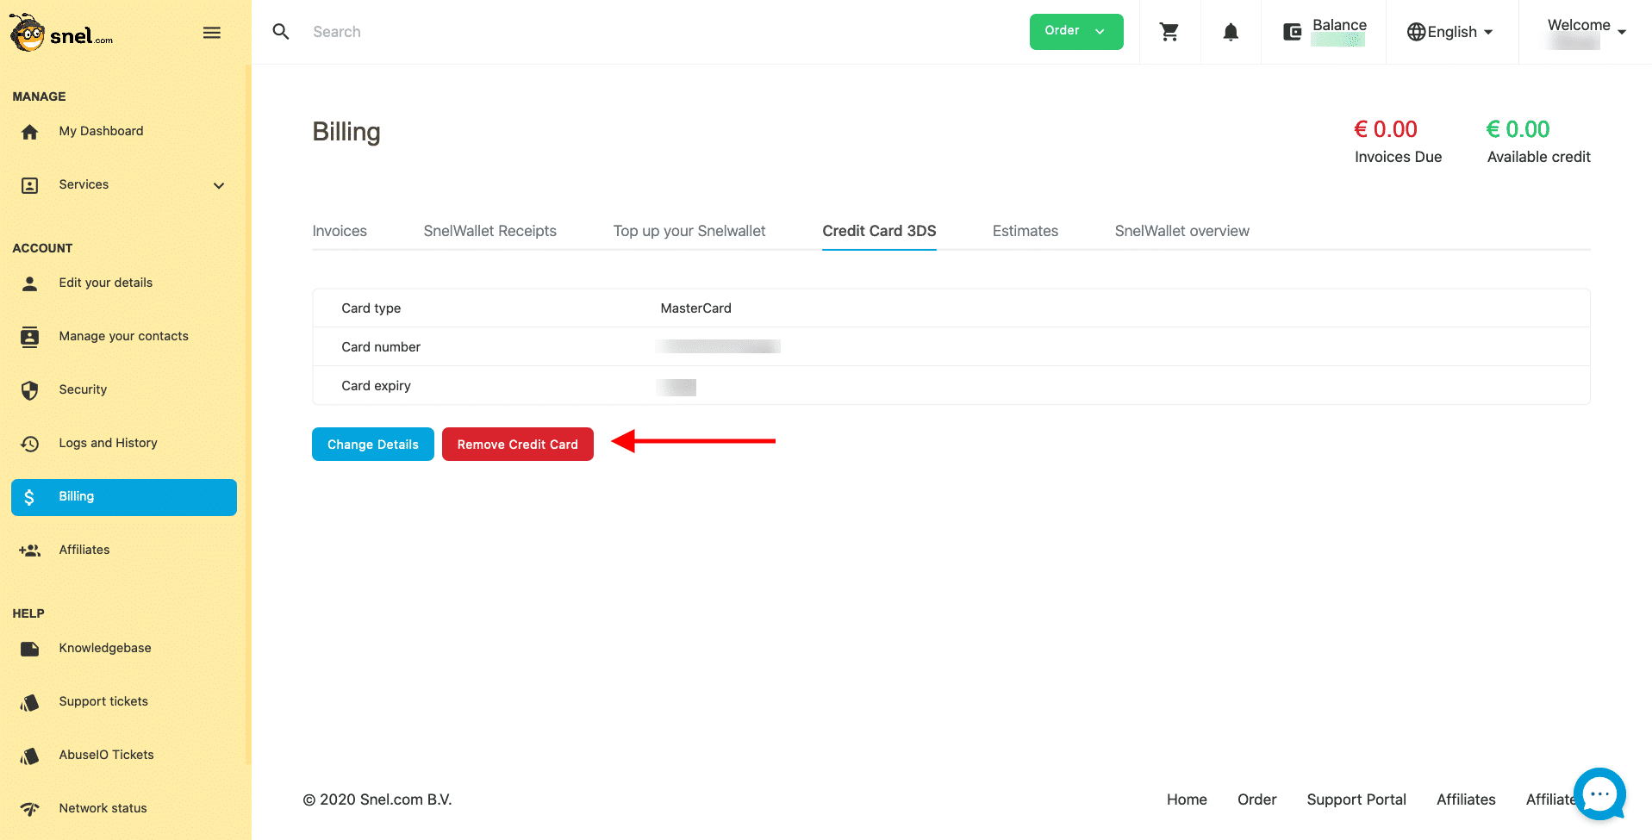Click the Support tickets icon

[x=30, y=702]
